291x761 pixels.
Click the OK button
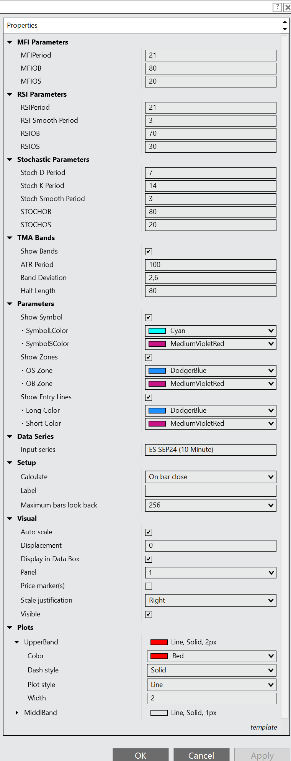coord(141,755)
